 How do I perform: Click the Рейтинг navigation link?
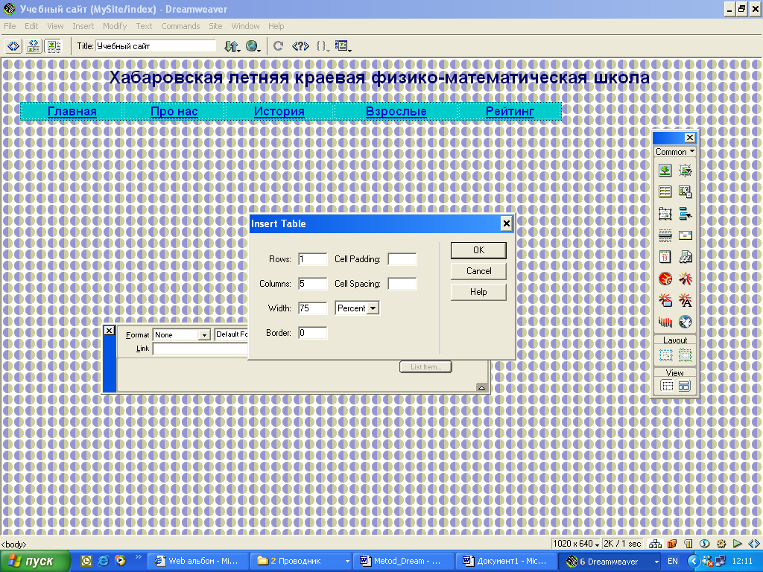click(510, 112)
